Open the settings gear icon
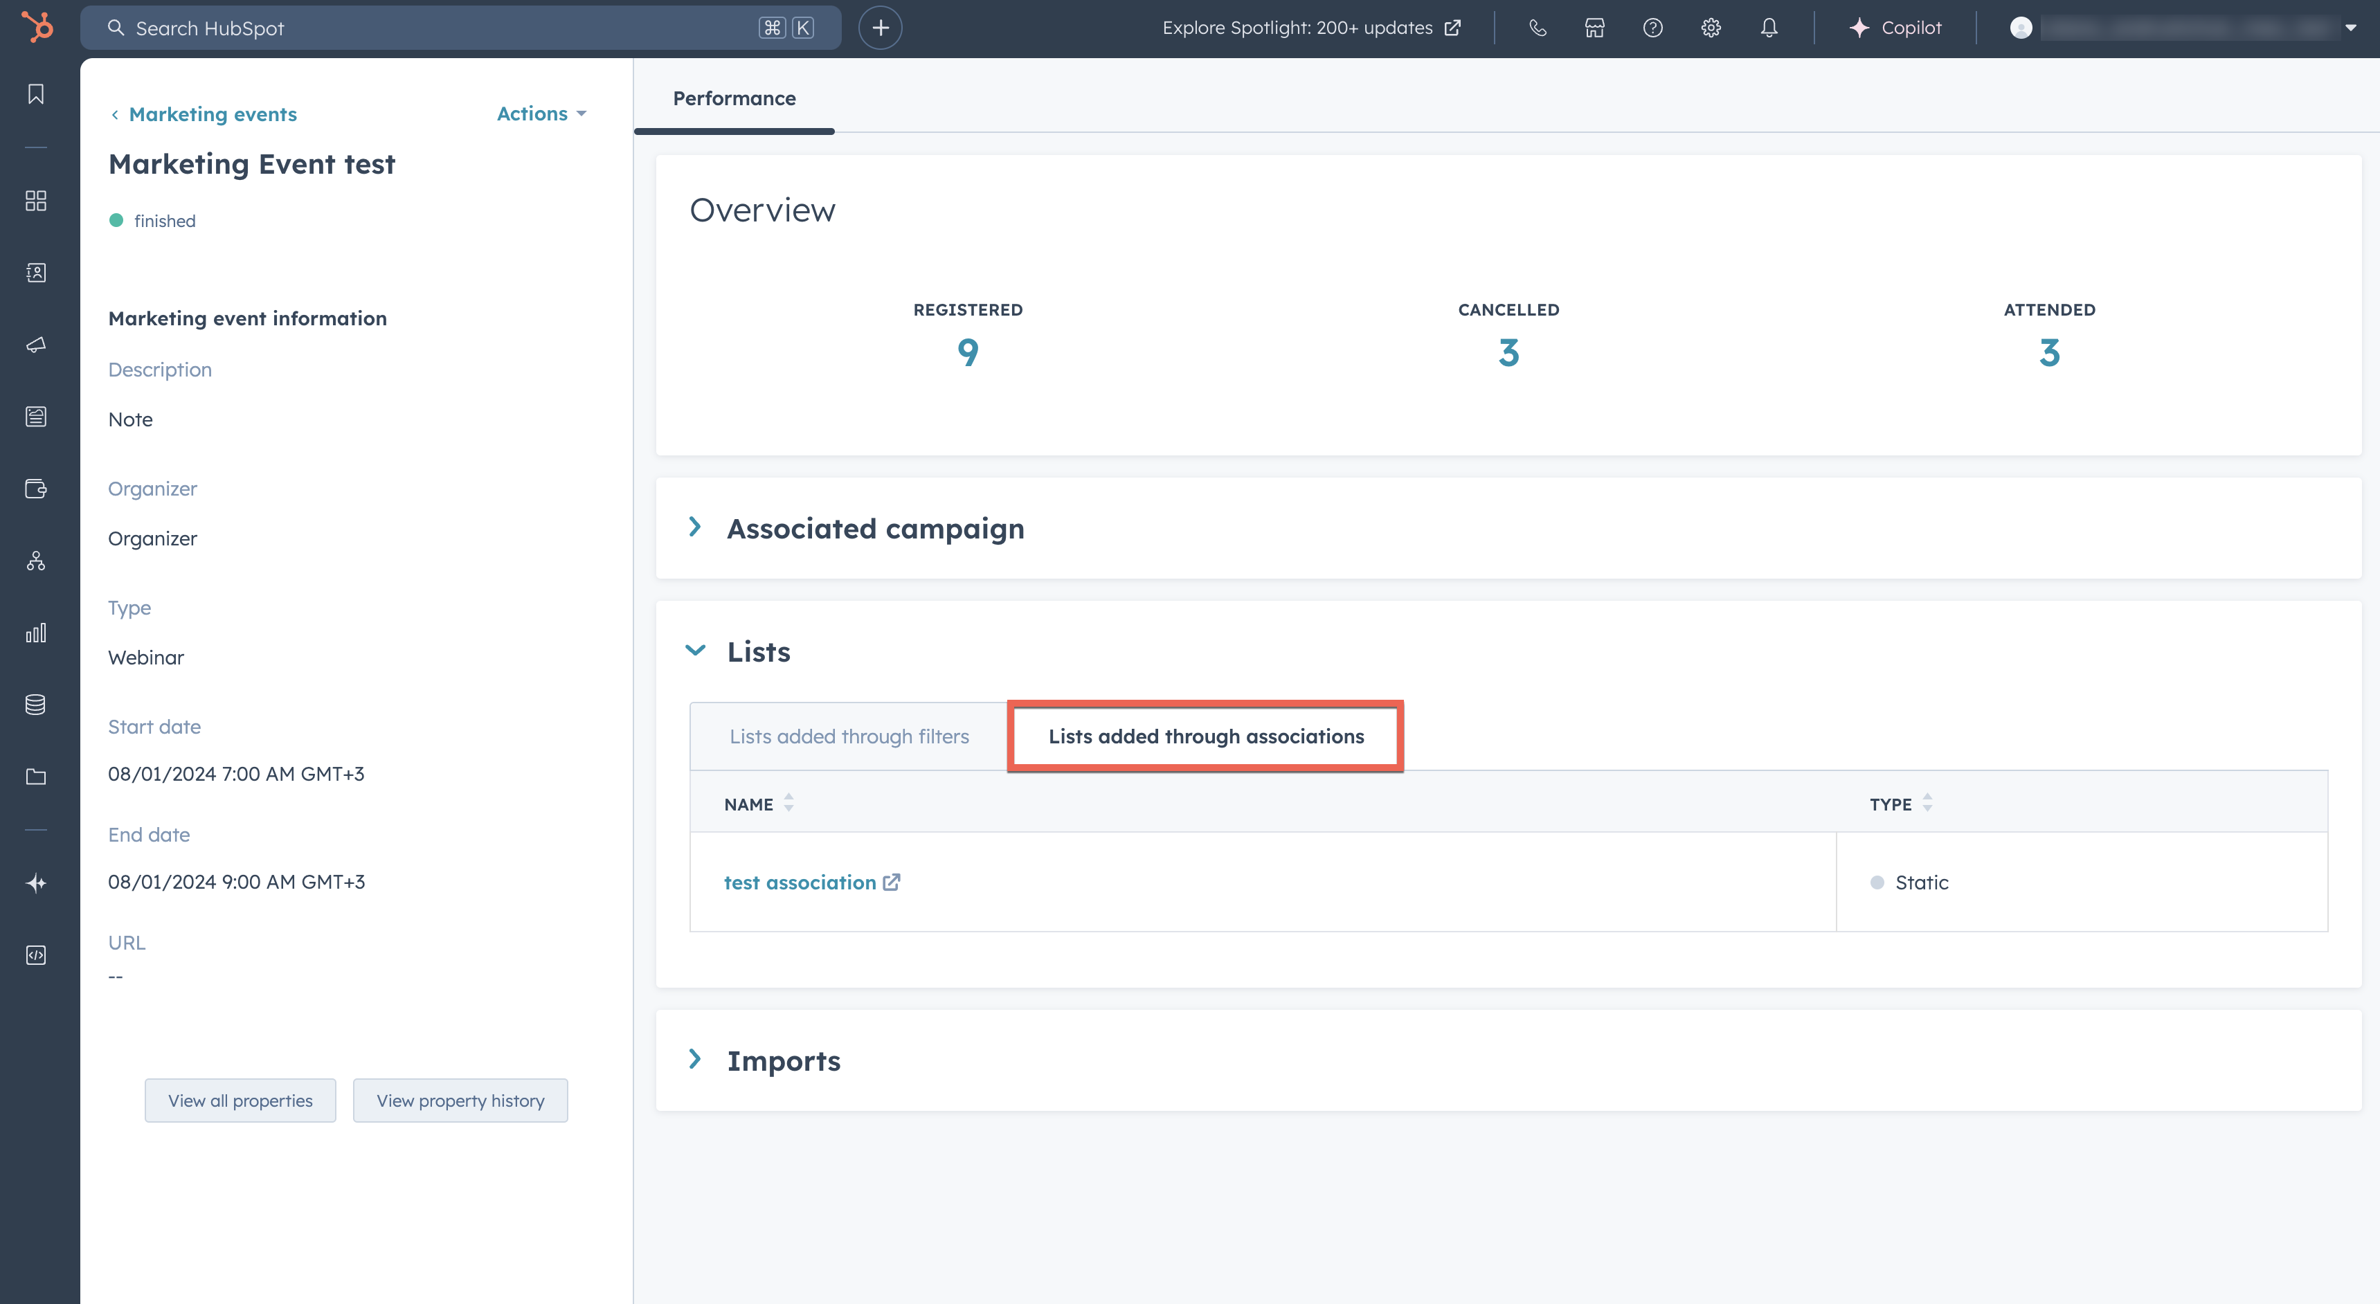This screenshot has height=1304, width=2380. point(1711,28)
